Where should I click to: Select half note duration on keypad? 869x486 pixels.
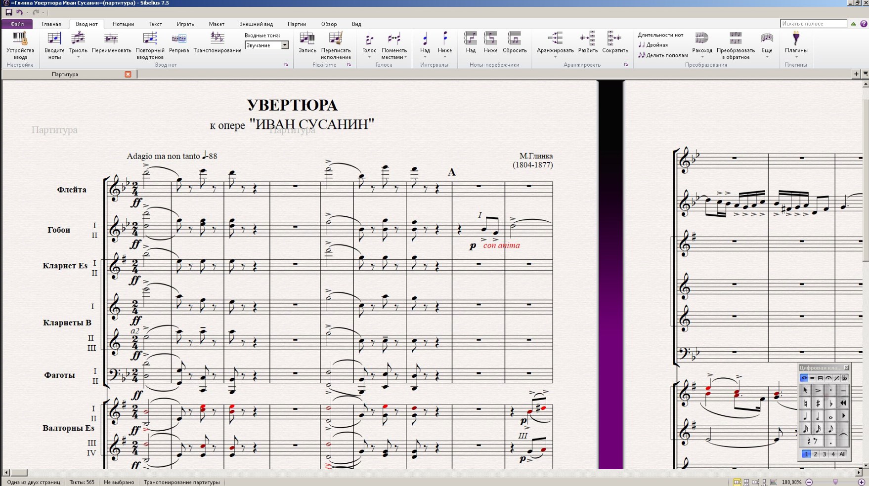[818, 416]
